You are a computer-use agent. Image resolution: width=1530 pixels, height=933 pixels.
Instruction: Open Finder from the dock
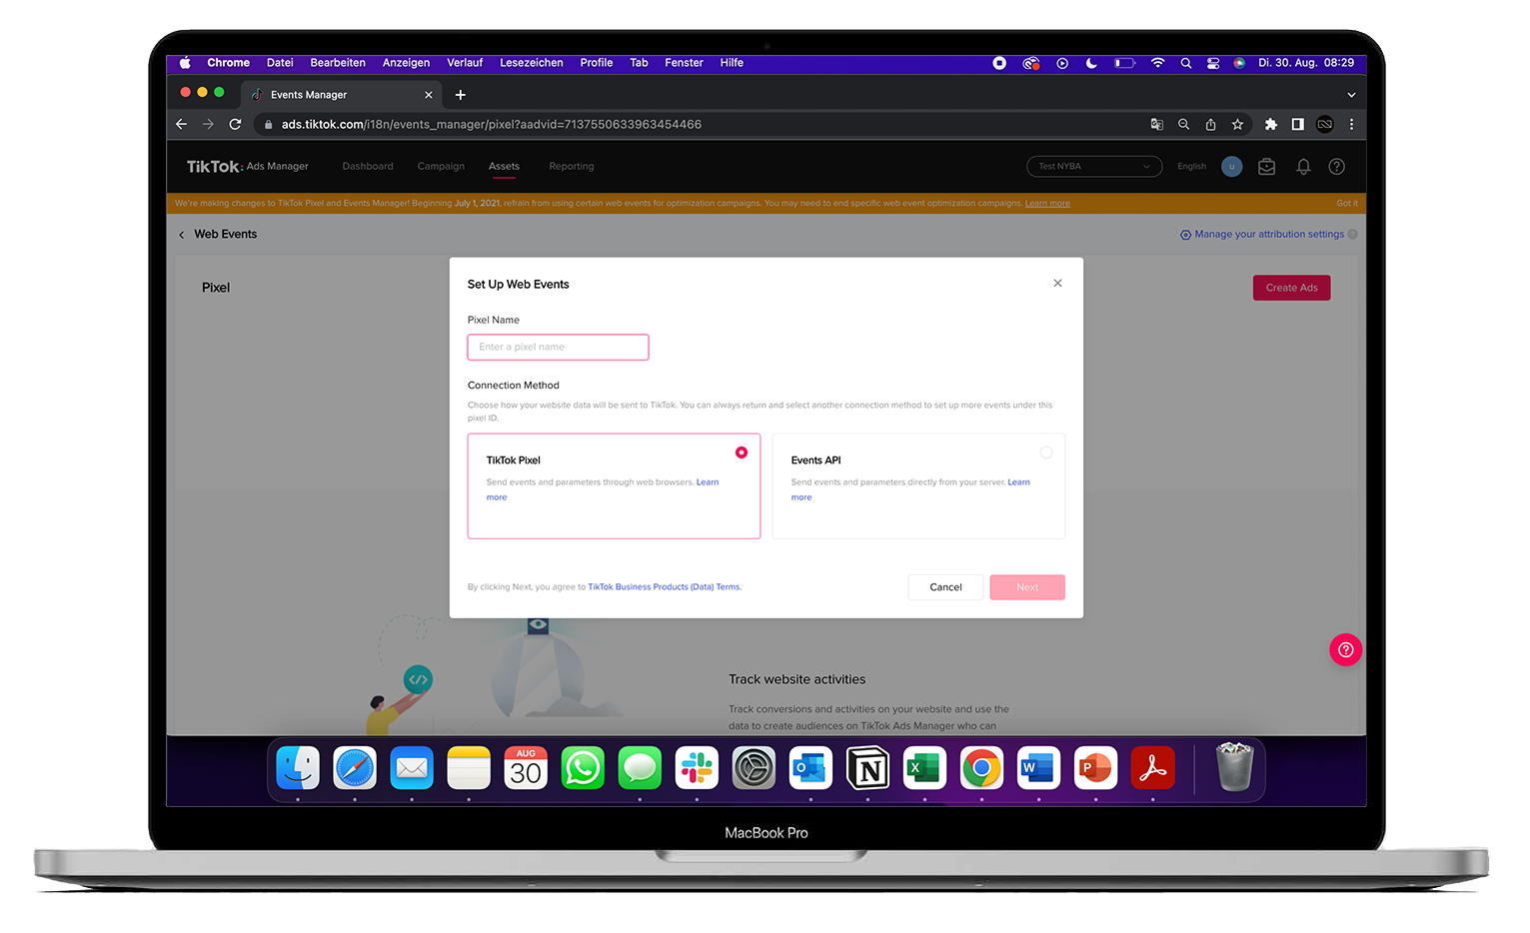click(298, 768)
